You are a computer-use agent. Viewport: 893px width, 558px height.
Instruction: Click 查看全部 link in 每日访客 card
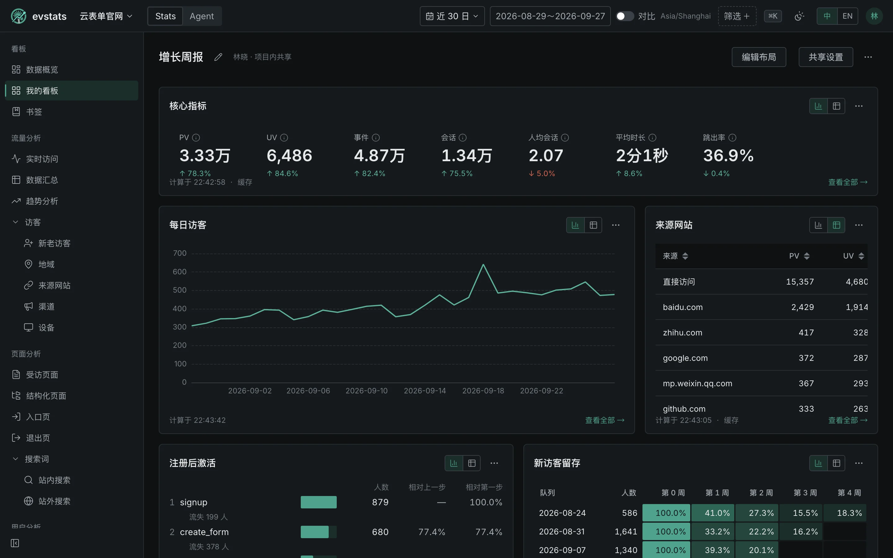(604, 420)
